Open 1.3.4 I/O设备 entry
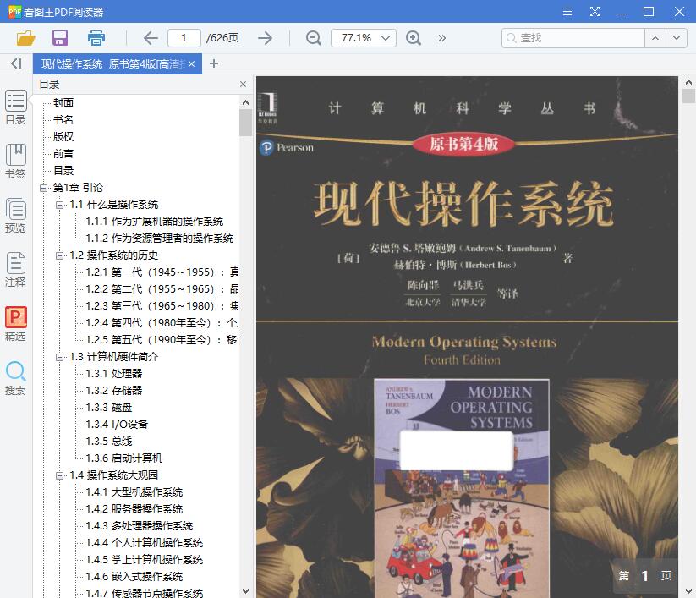This screenshot has width=696, height=598. click(x=117, y=425)
